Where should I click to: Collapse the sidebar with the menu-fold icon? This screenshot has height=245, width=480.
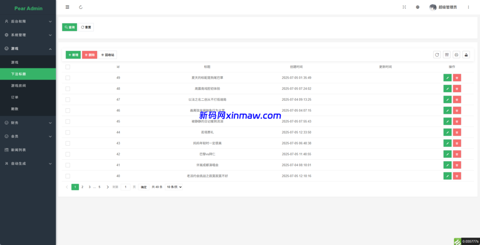[67, 7]
